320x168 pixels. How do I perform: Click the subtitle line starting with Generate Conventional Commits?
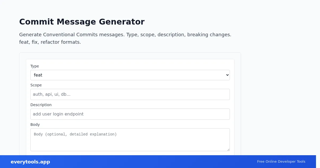point(125,35)
